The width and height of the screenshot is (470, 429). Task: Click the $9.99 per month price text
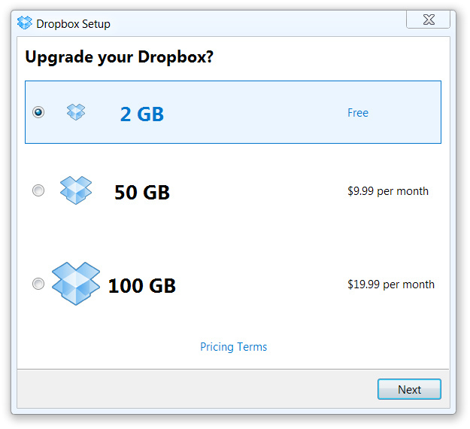pyautogui.click(x=388, y=191)
